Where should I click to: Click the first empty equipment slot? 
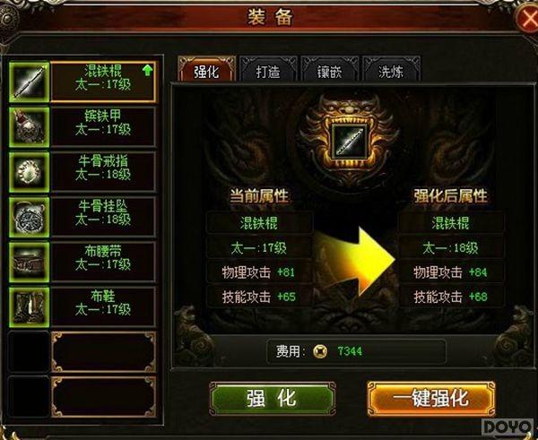click(x=30, y=352)
